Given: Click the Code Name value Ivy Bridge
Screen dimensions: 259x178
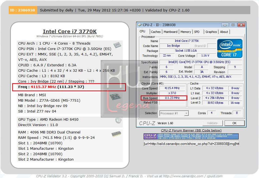Looking at the screenshot, I should pos(174,46).
